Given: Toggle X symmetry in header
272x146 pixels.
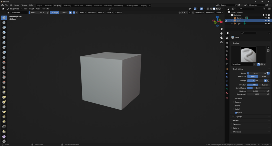Looking at the screenshot, I should click(x=182, y=12).
